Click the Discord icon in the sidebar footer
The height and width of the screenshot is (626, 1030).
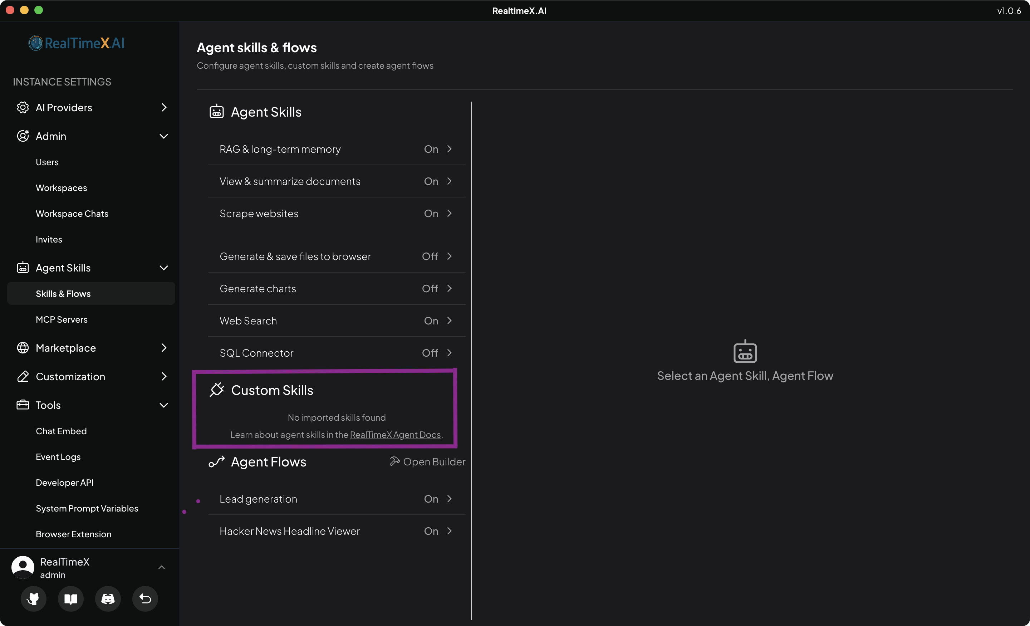point(108,599)
